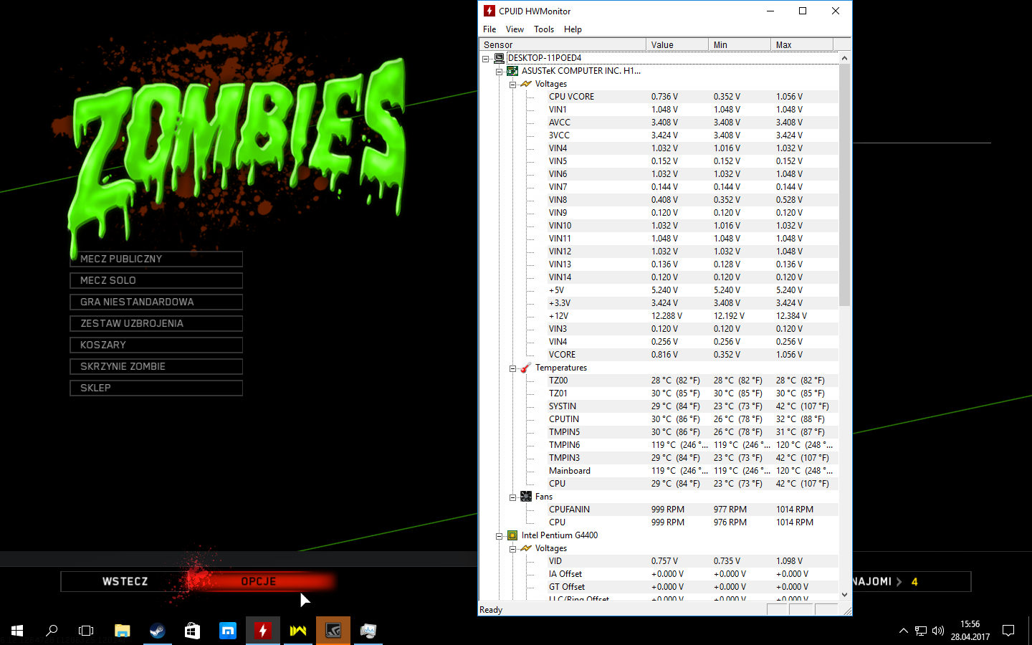Image resolution: width=1032 pixels, height=645 pixels.
Task: Click the lightning icon of the motherboard Voltages node
Action: coord(526,84)
